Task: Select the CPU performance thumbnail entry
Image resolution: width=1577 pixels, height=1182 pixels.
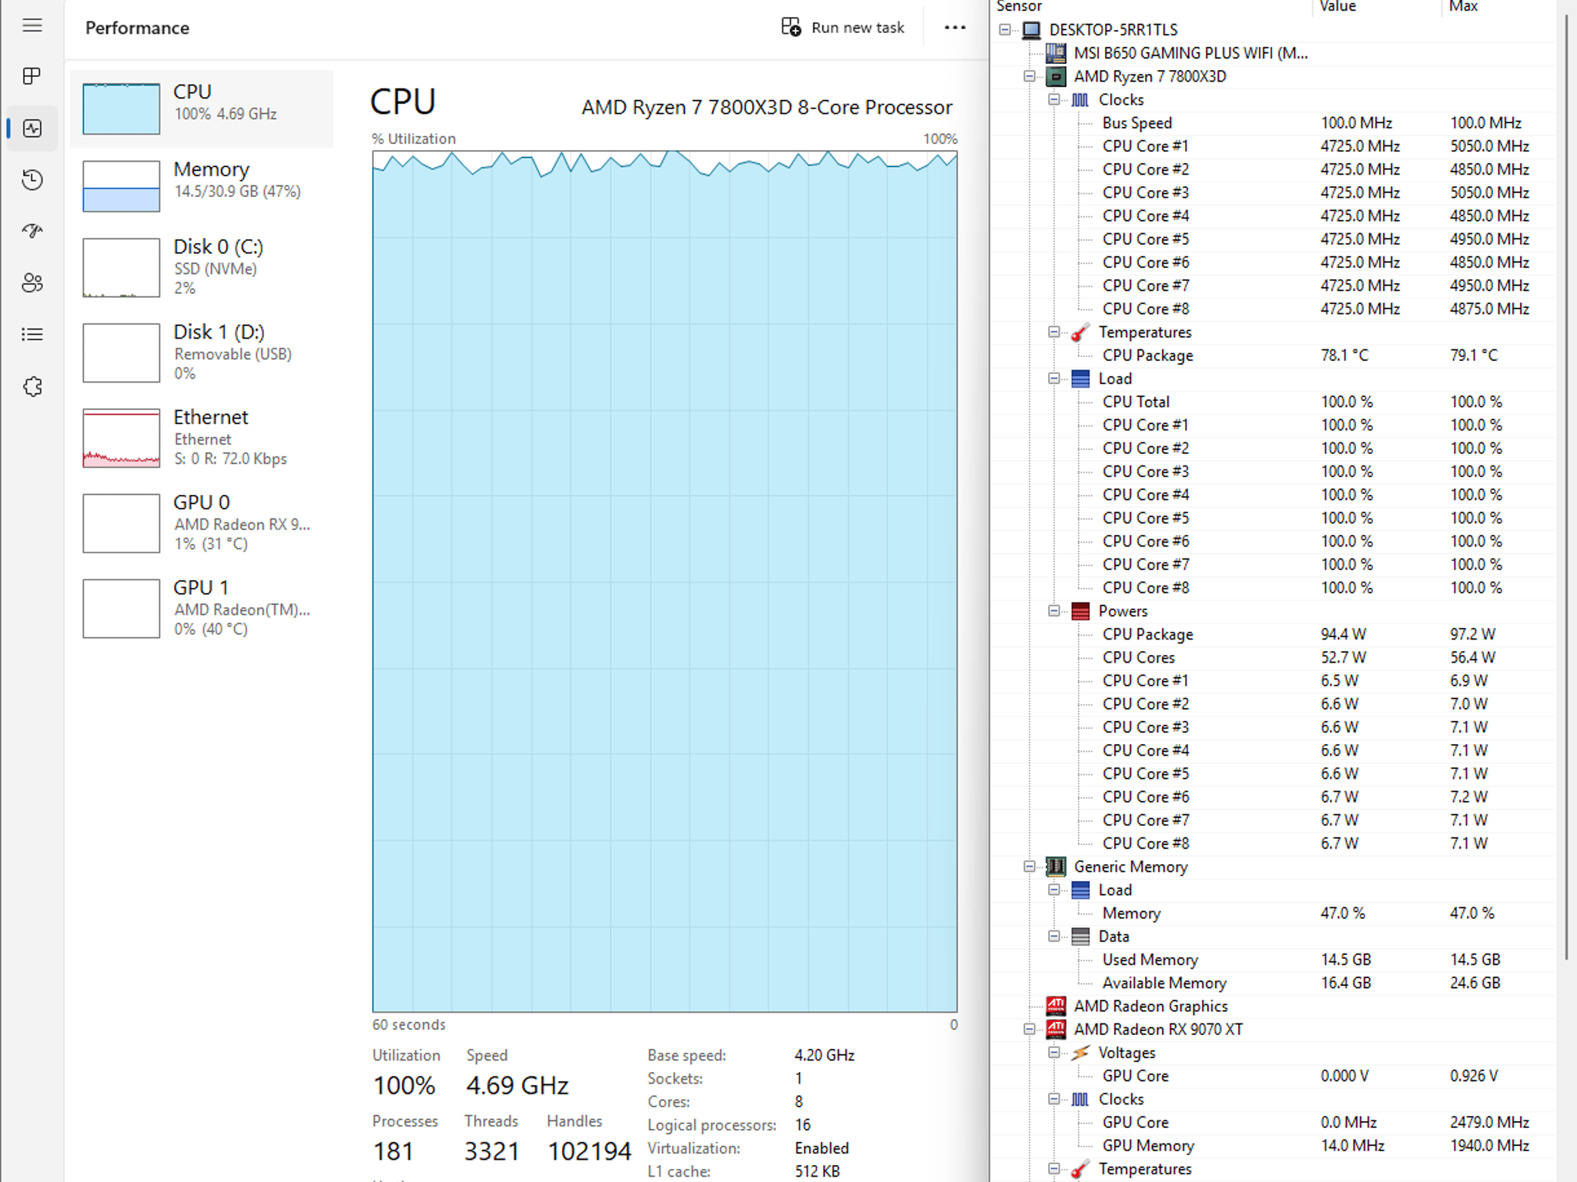Action: (202, 109)
